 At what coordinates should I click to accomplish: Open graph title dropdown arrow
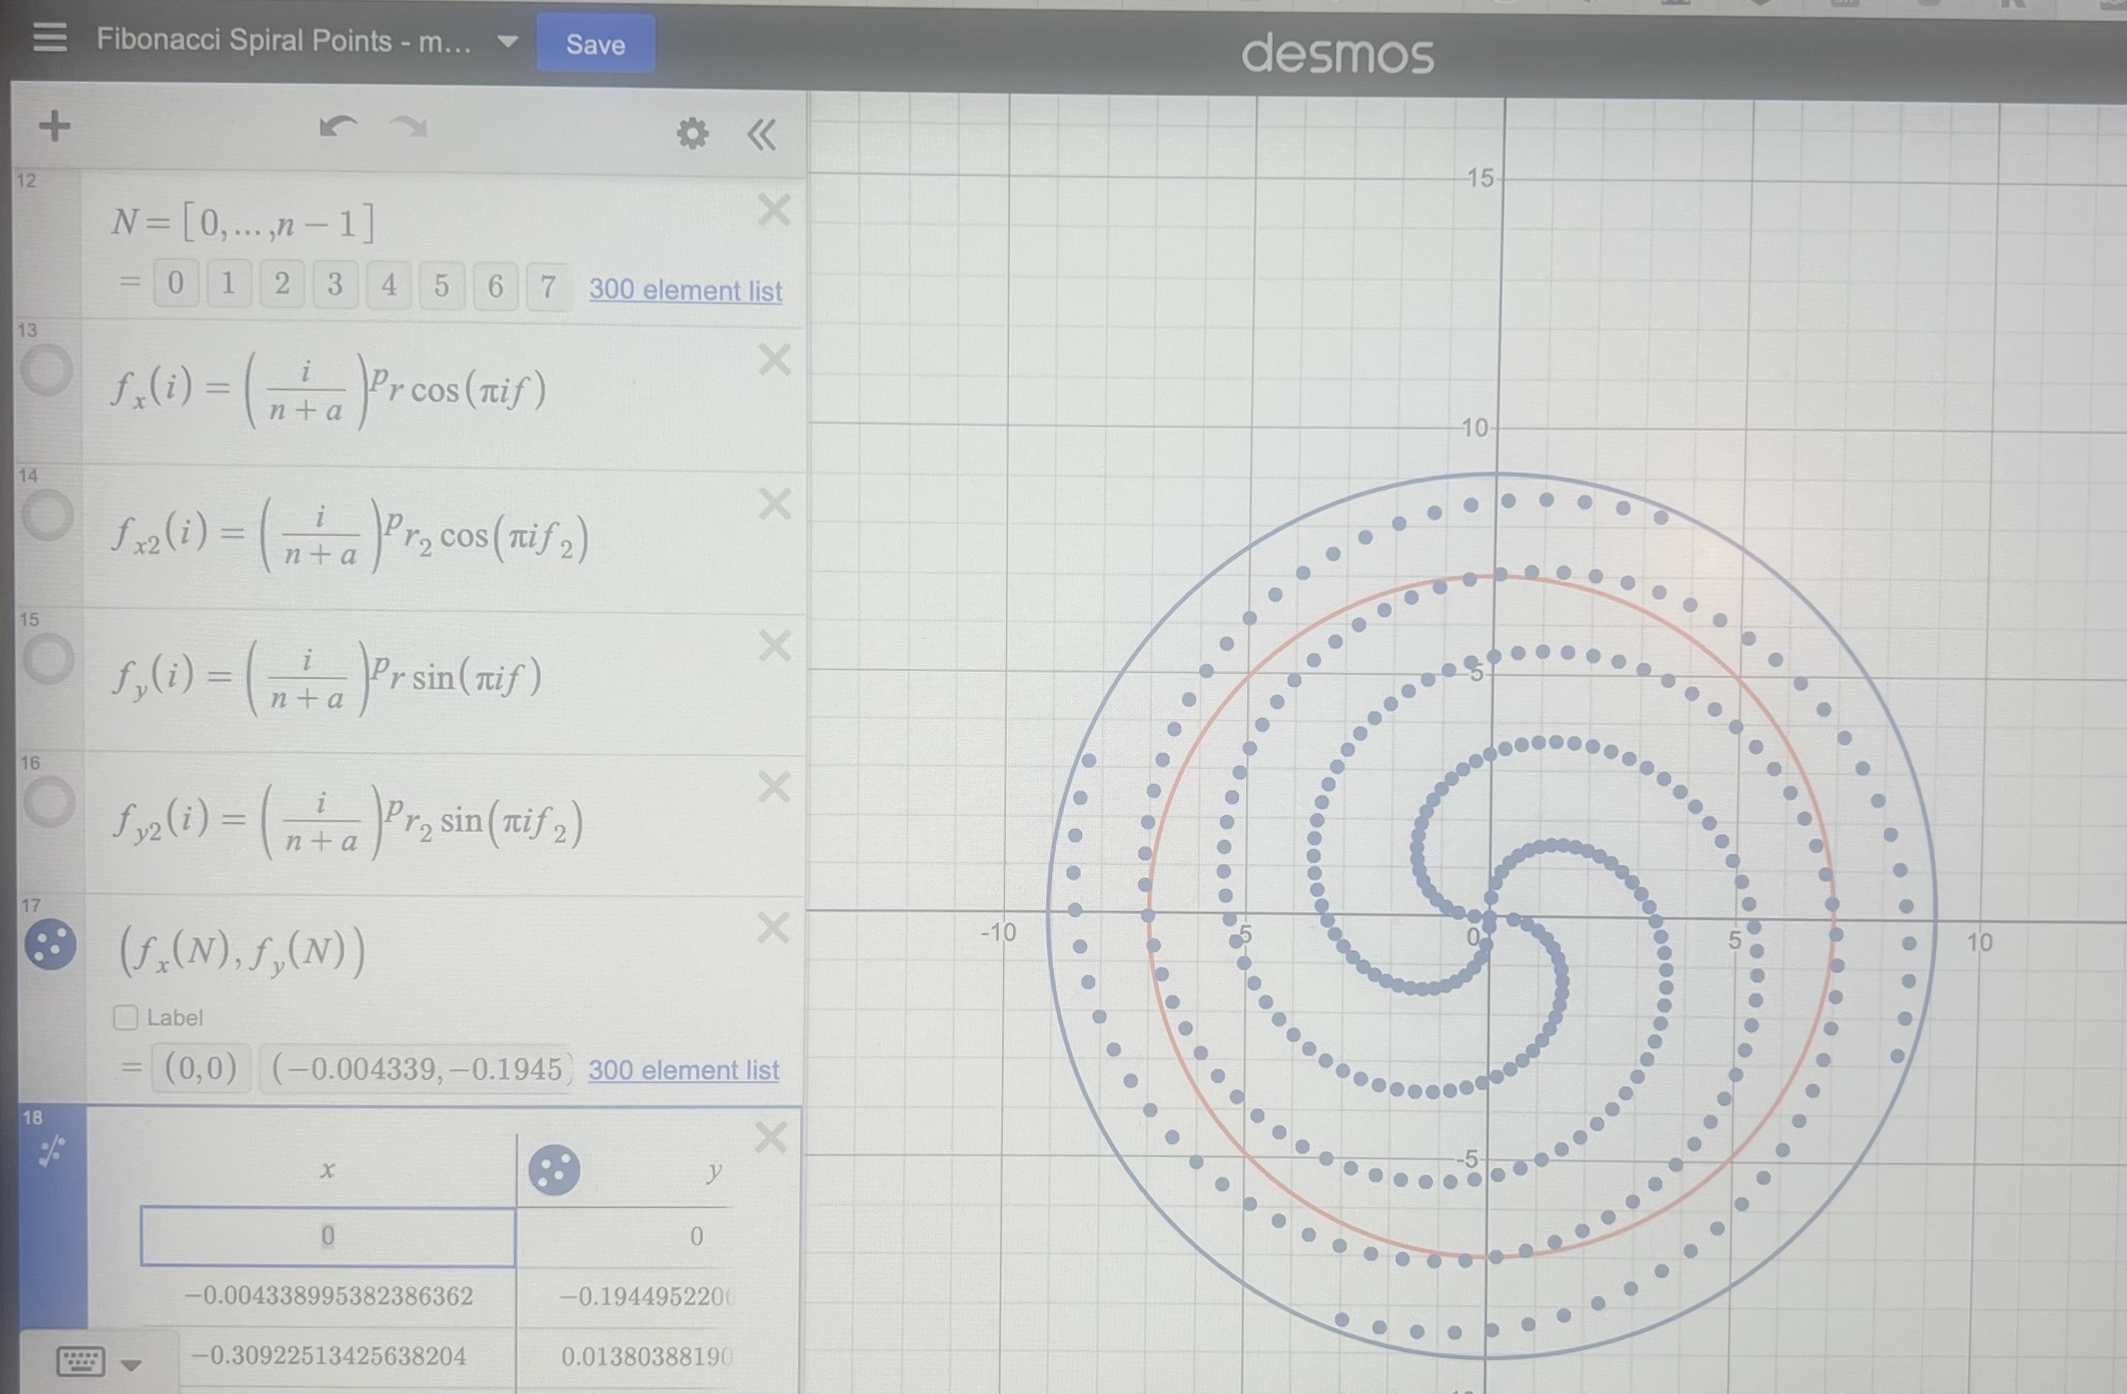coord(508,42)
